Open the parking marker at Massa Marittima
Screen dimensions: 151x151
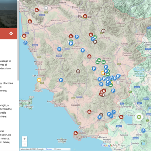[61, 80]
